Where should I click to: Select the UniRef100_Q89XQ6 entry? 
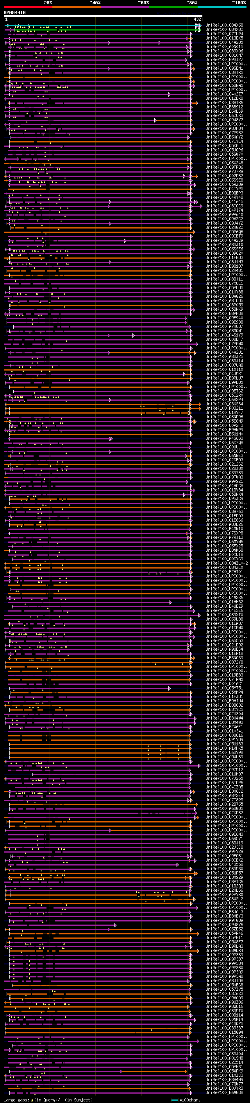click(224, 51)
